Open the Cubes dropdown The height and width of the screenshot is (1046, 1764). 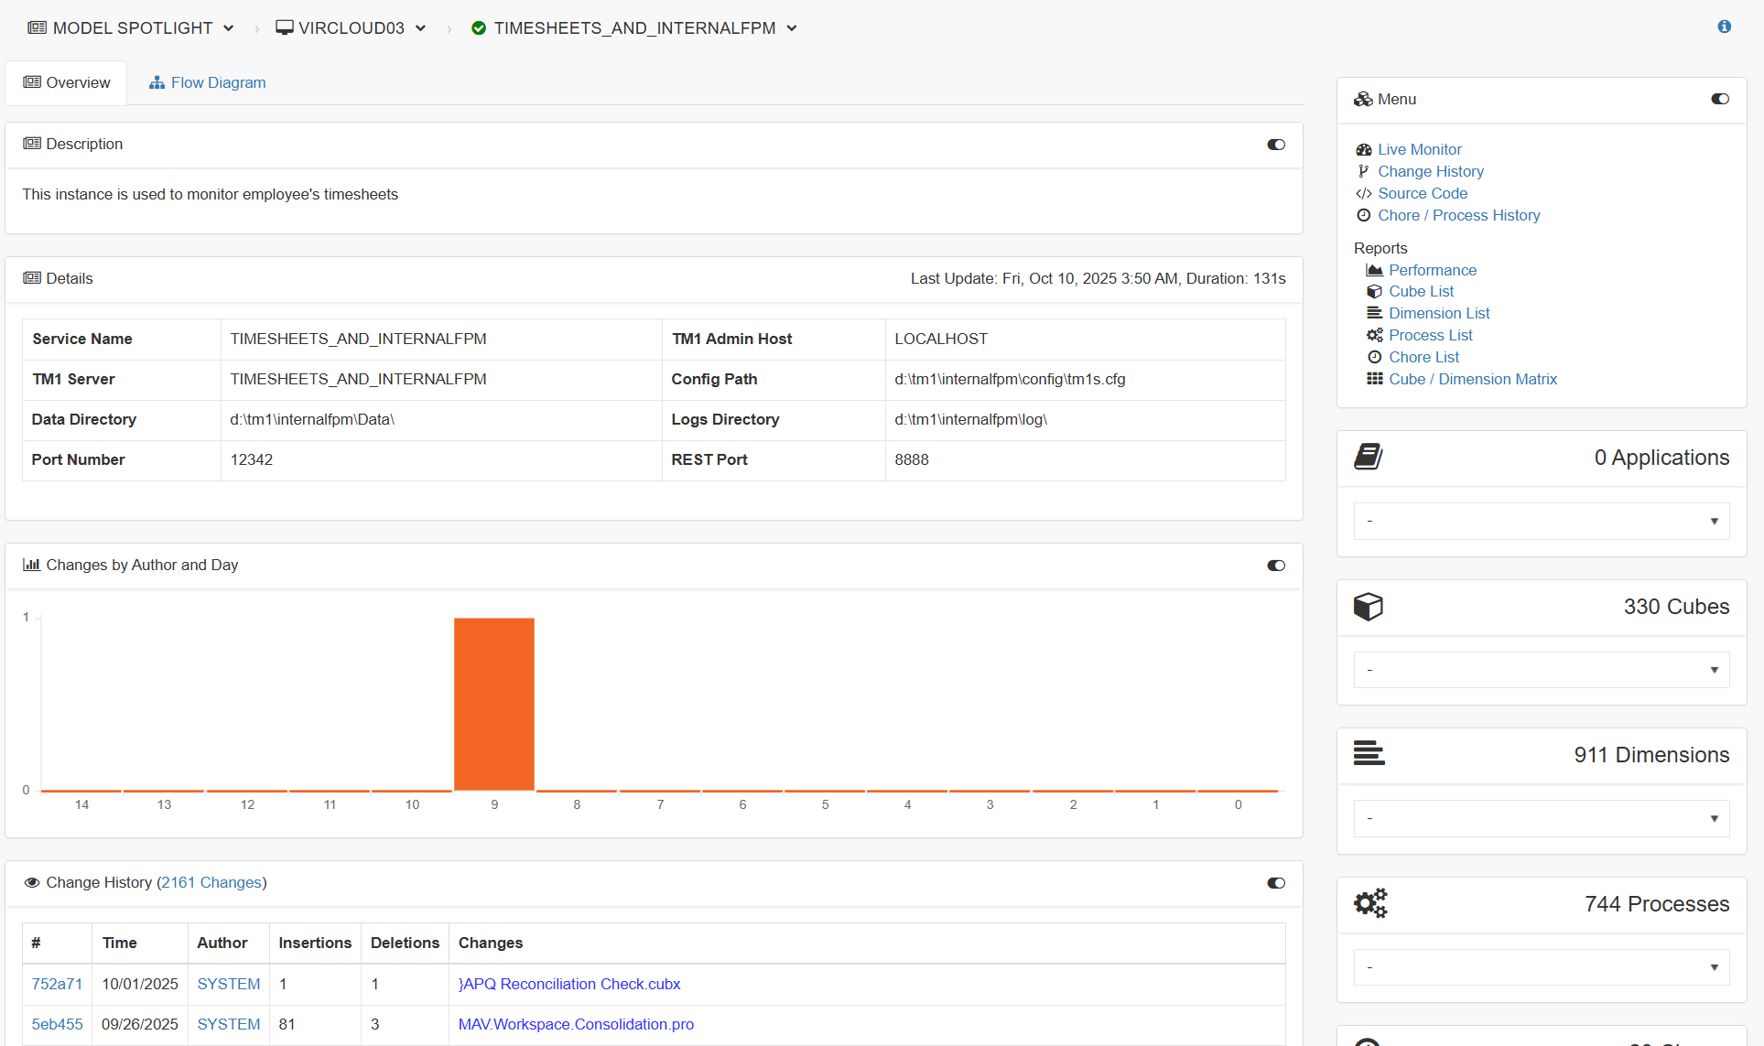click(1542, 670)
